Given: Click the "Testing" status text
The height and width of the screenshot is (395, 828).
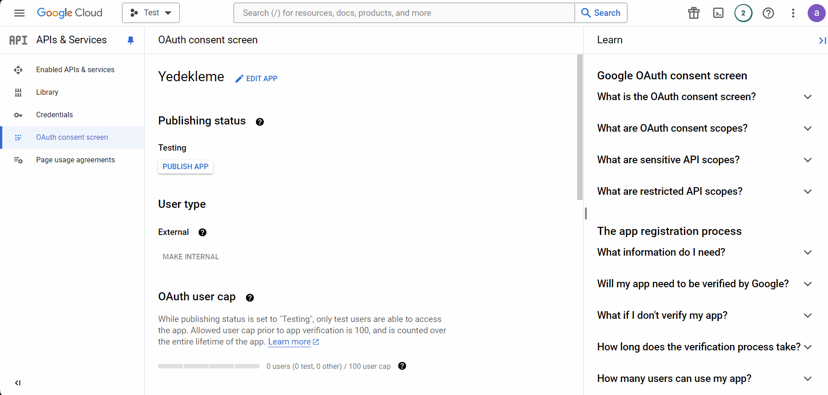Looking at the screenshot, I should pos(172,148).
